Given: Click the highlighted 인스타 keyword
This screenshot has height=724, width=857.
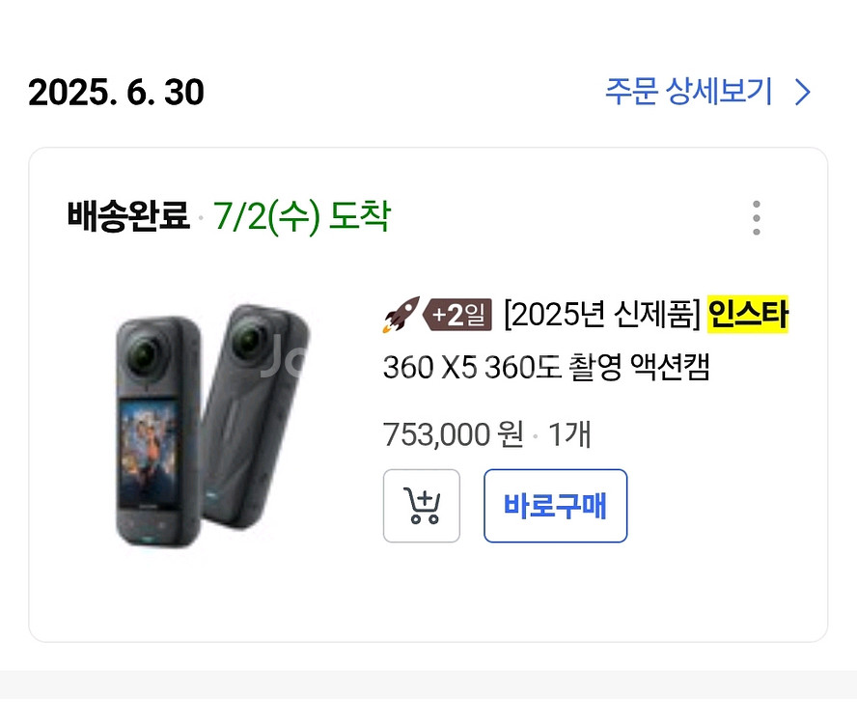Looking at the screenshot, I should [747, 315].
